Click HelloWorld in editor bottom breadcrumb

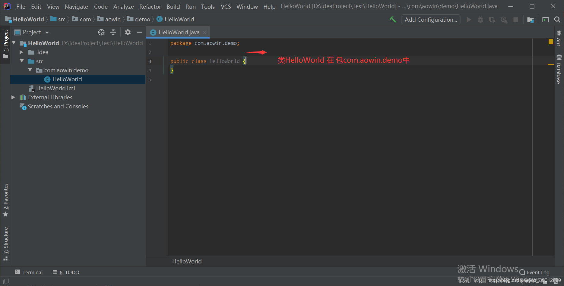187,261
